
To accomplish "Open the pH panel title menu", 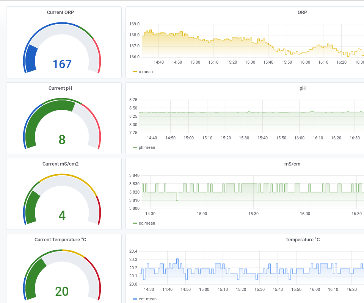I will (302, 88).
